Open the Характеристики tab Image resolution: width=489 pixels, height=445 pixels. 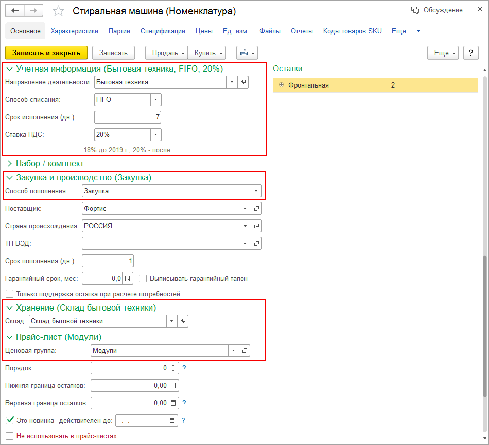coord(75,31)
